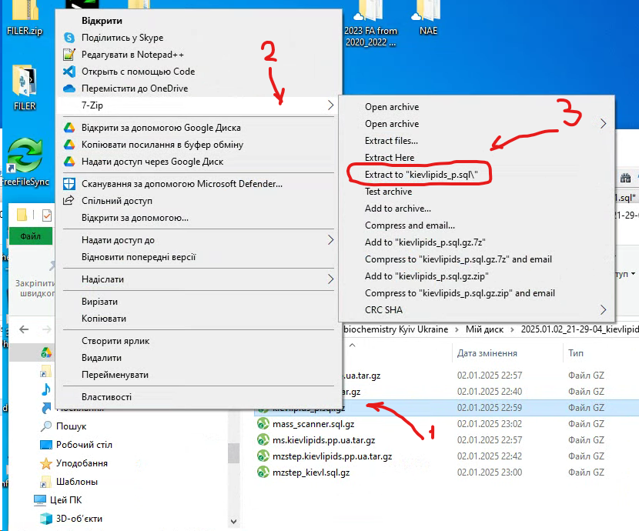Click the Skype icon in context menu
Viewport: 639px width, 531px height.
69,38
